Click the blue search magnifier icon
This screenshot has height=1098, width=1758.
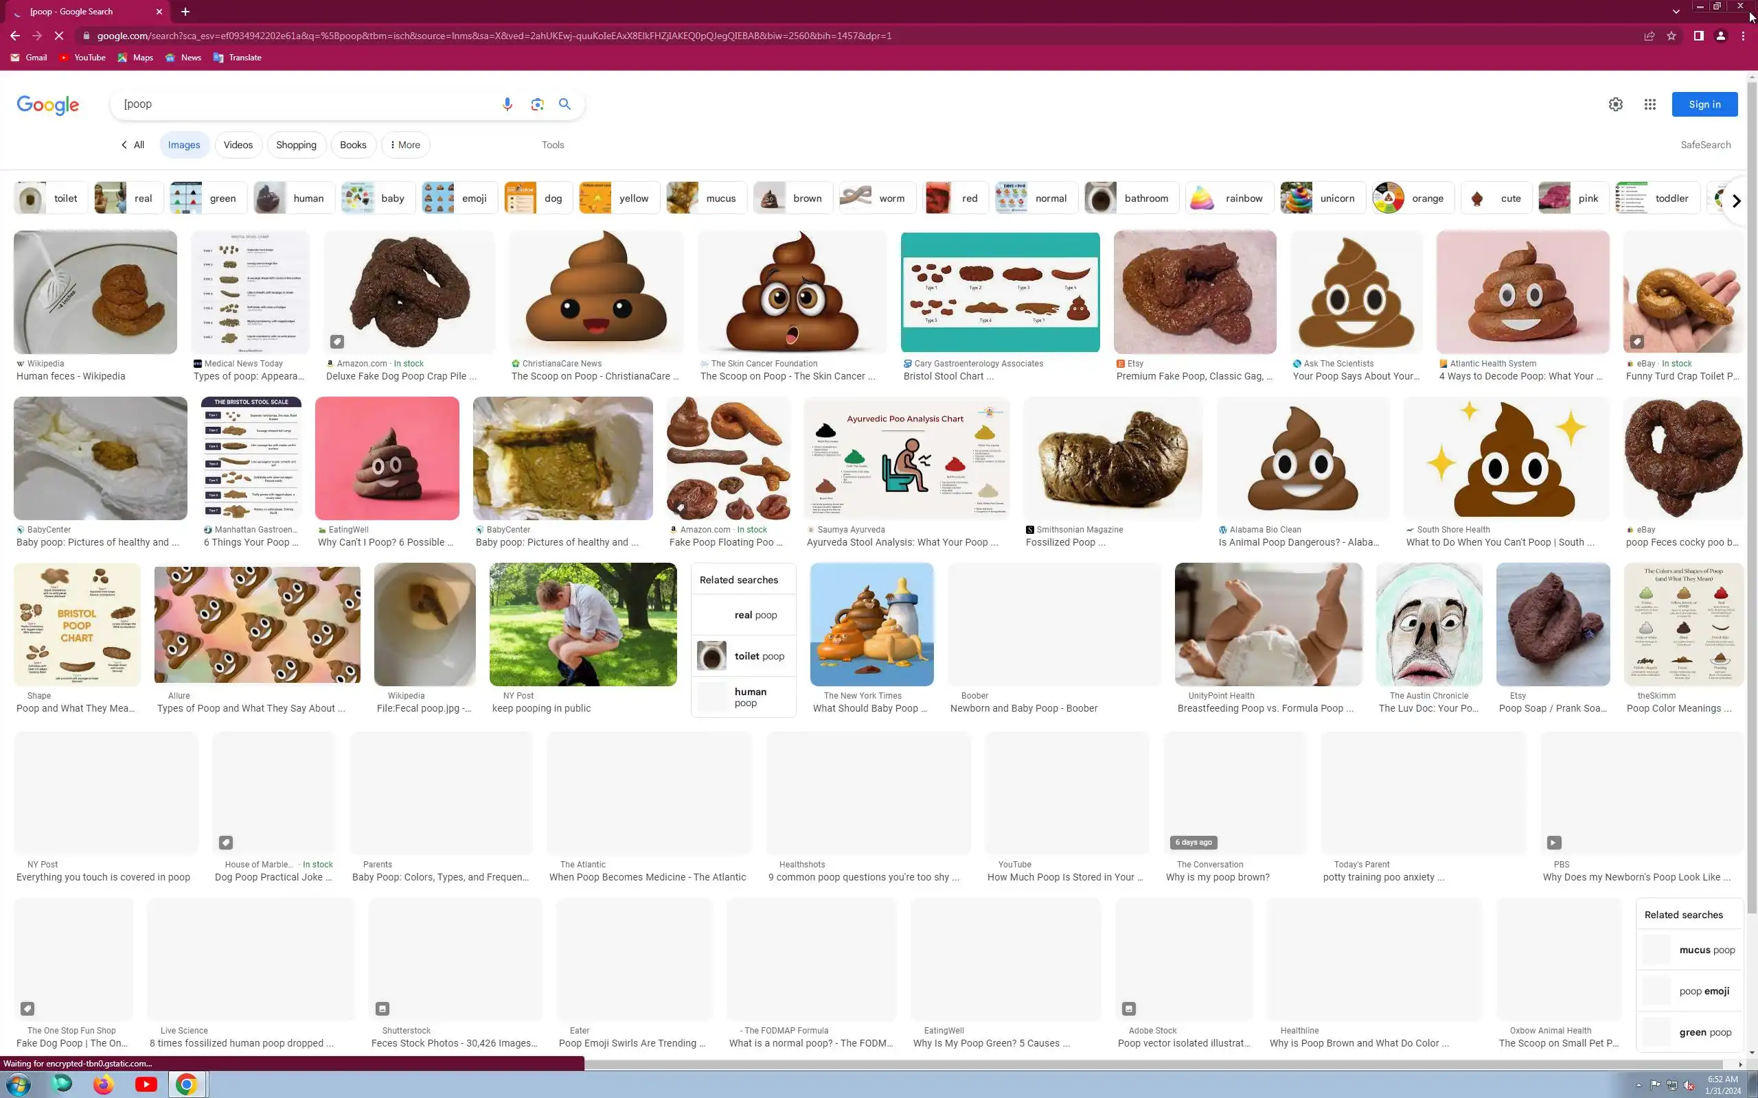(x=564, y=104)
